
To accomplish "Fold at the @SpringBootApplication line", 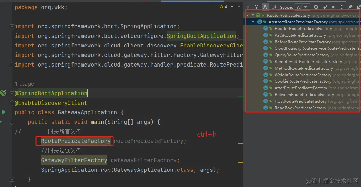I will click(x=12, y=93).
